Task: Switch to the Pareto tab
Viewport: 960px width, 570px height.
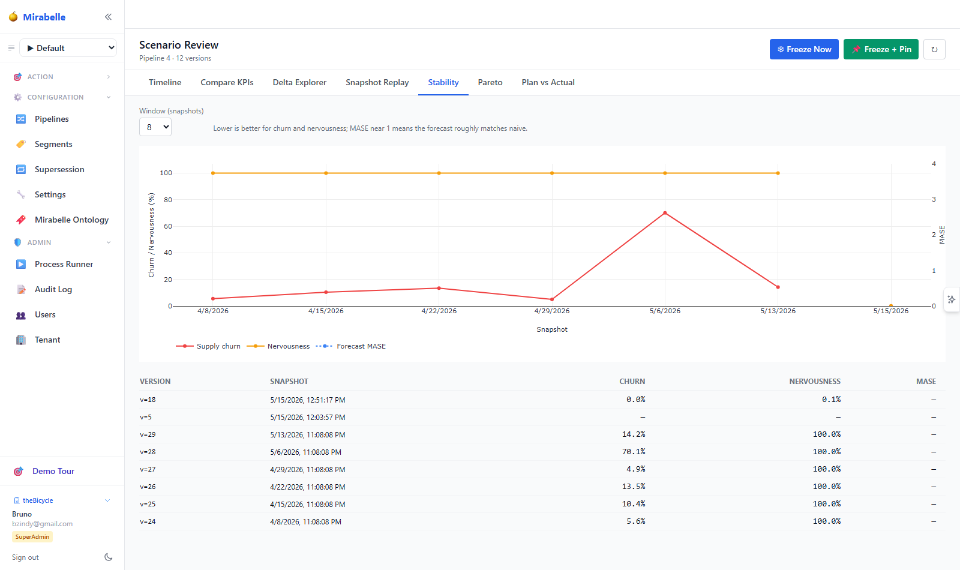Action: [490, 82]
